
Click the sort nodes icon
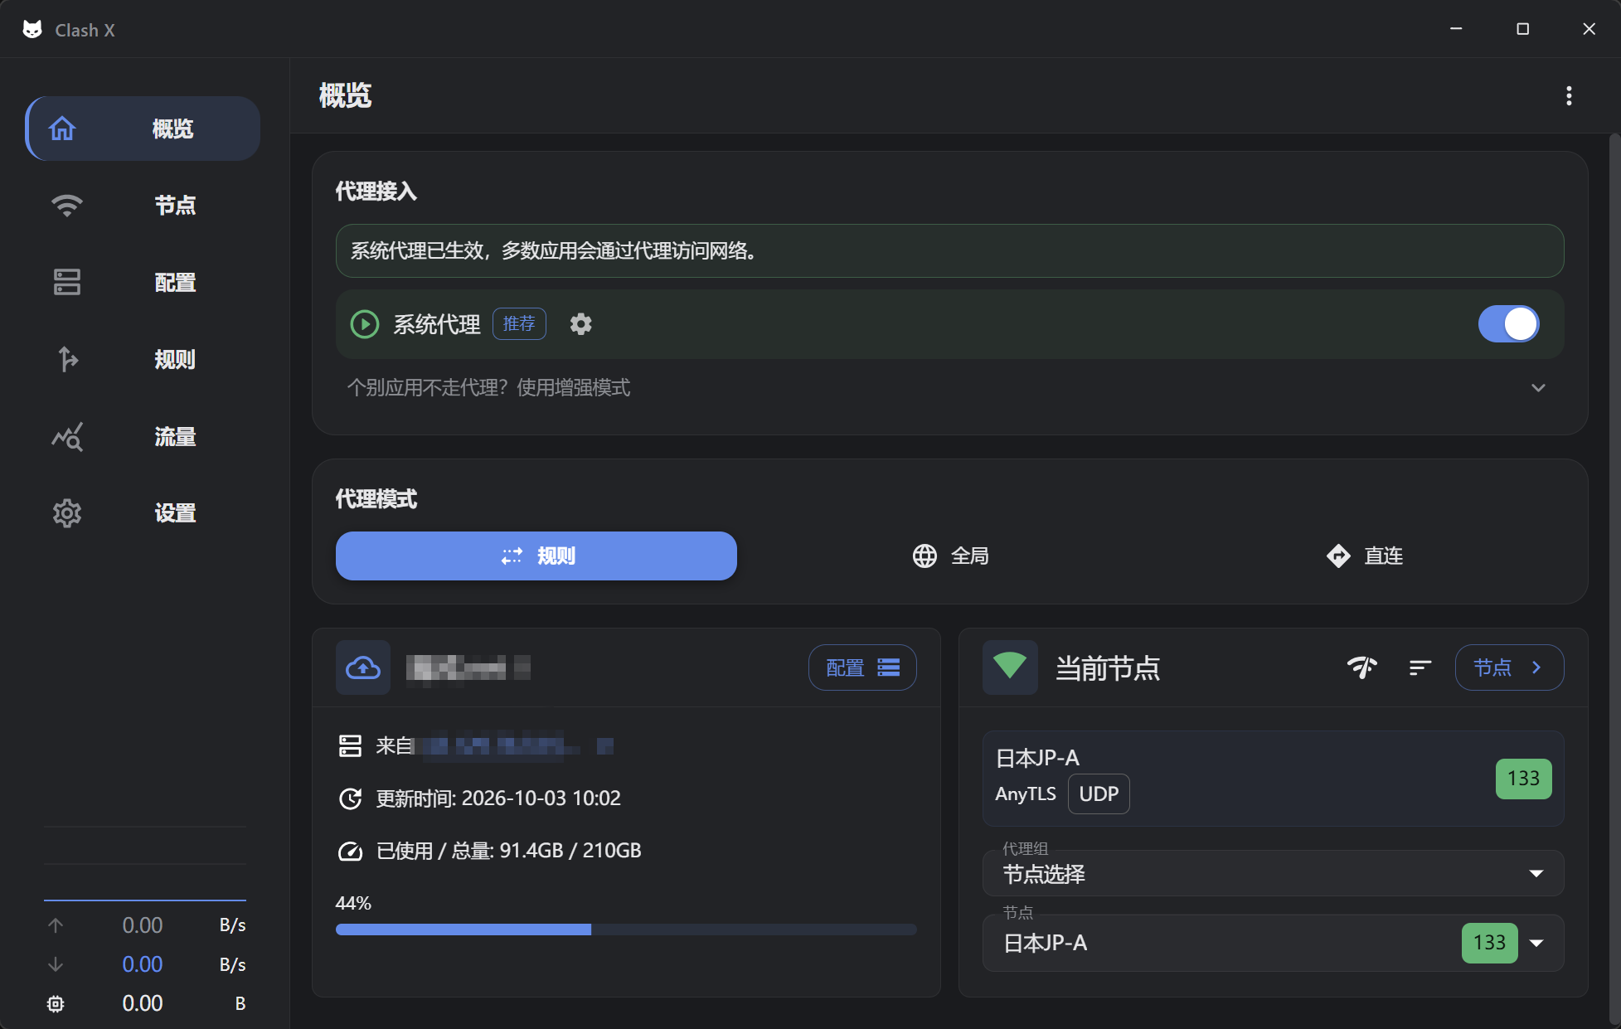click(x=1420, y=667)
